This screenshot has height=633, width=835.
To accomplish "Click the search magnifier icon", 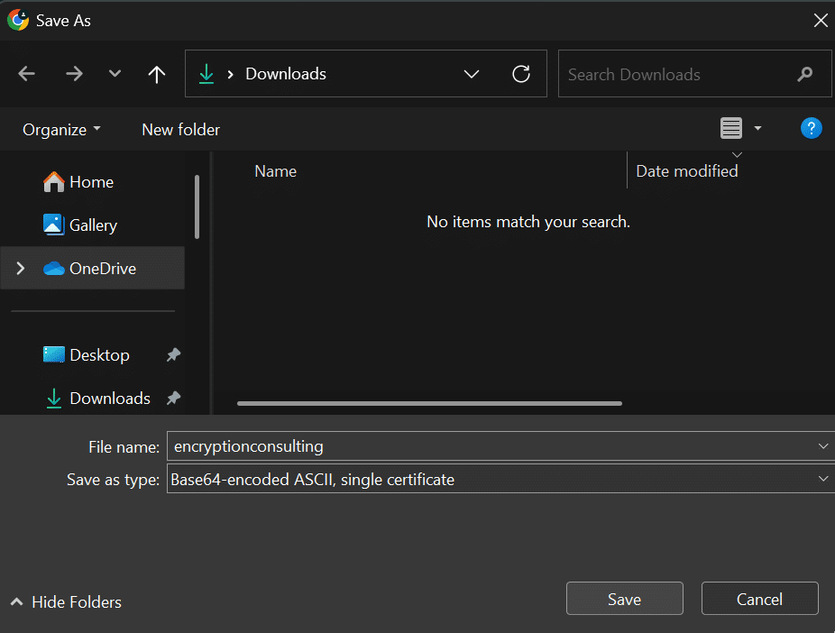I will pyautogui.click(x=805, y=75).
